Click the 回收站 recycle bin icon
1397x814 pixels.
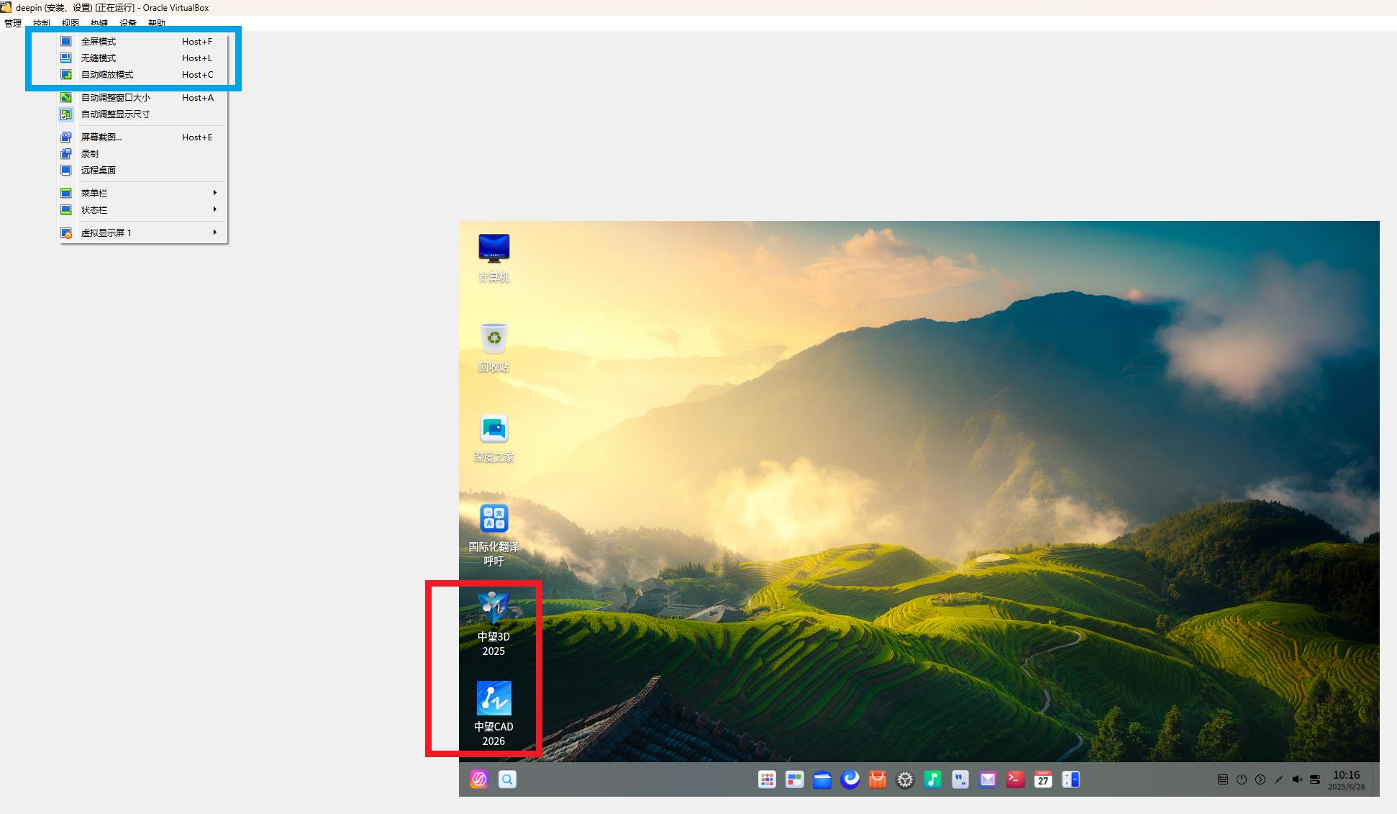pos(493,348)
